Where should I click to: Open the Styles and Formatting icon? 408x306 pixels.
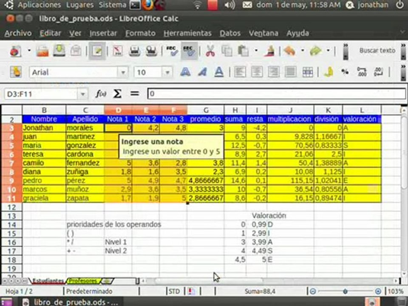point(16,72)
